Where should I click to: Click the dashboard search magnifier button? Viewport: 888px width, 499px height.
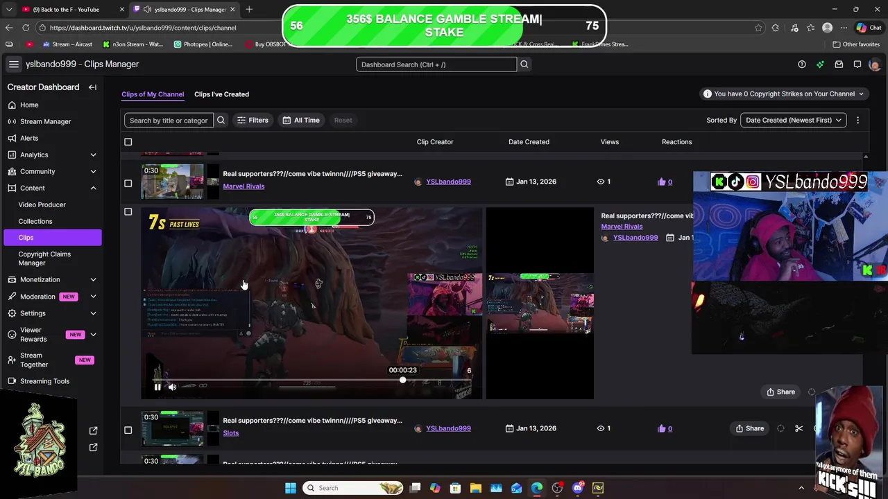[524, 64]
